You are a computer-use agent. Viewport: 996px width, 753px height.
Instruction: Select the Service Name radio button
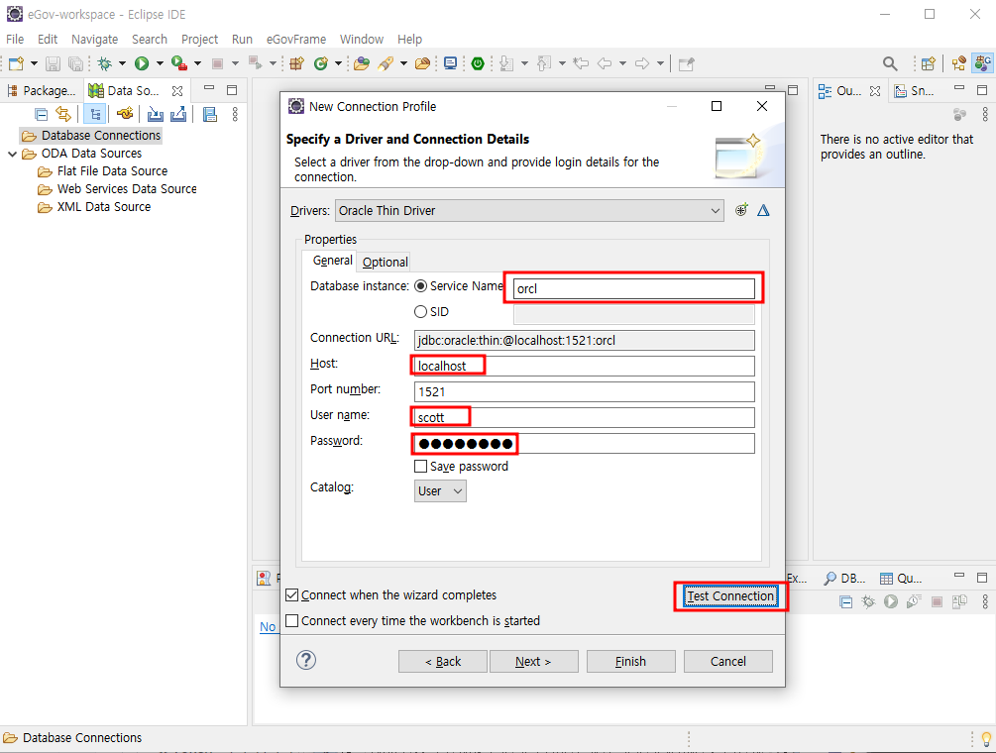[420, 286]
